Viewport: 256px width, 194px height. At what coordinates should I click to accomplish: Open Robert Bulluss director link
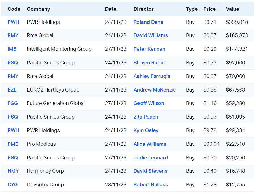point(151,185)
